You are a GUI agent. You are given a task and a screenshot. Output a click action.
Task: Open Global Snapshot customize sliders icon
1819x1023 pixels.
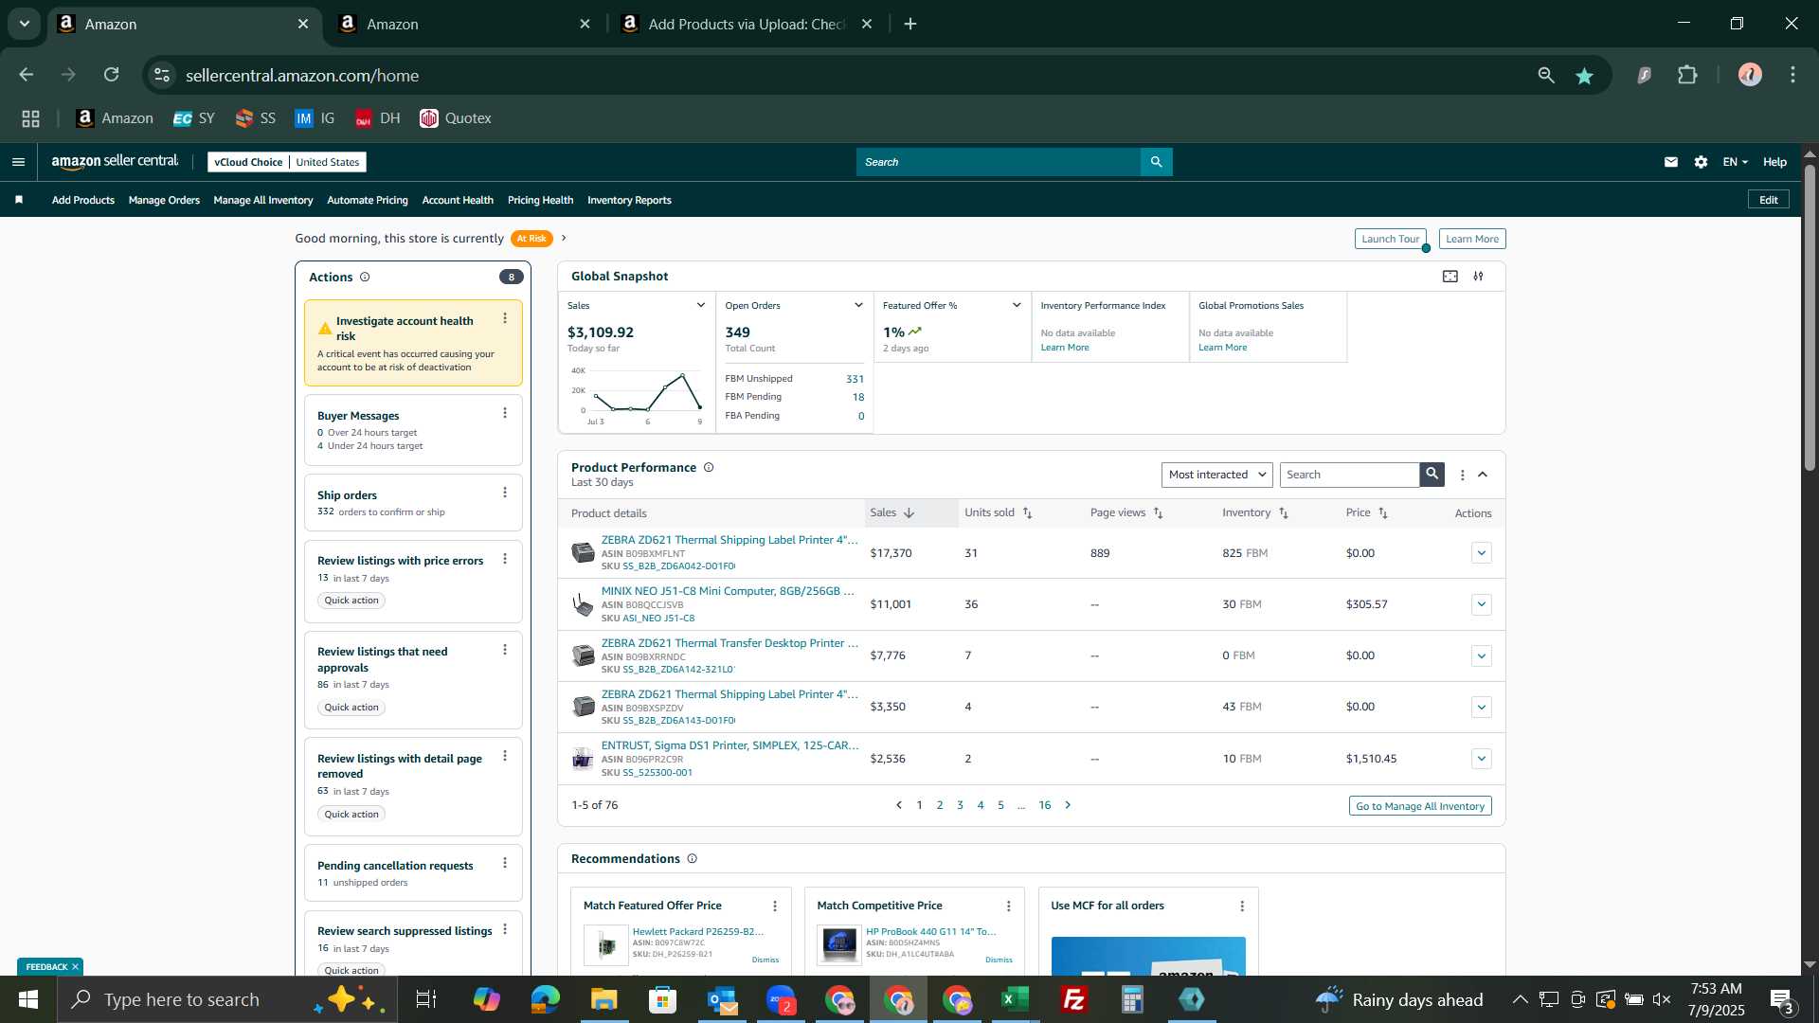(x=1479, y=277)
